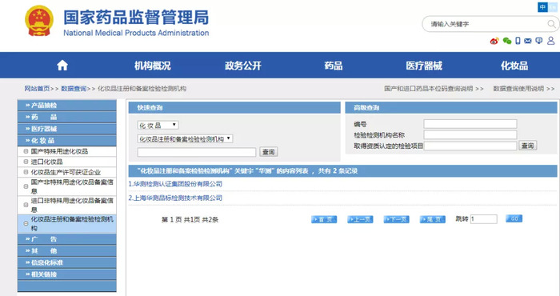
Task: Open the 药品 navigation menu
Action: (x=334, y=66)
